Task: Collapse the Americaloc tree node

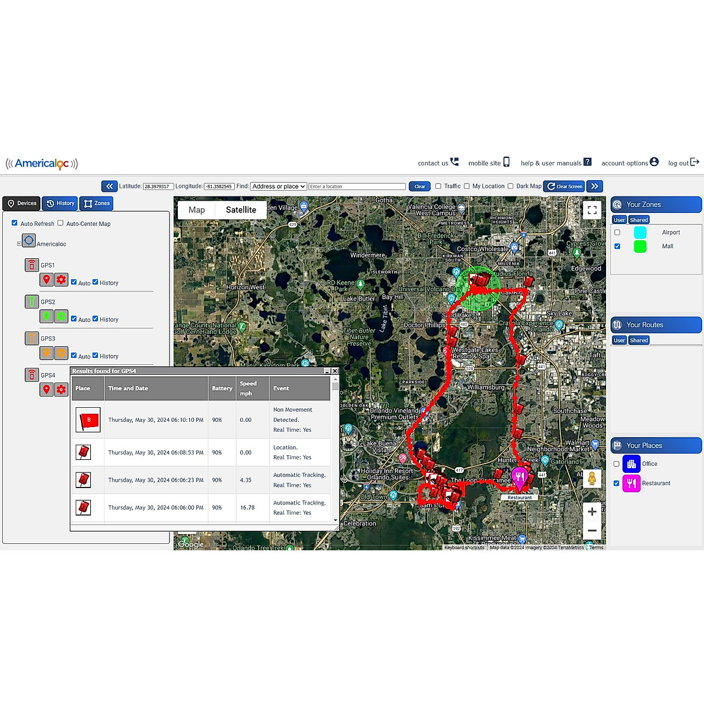Action: coord(19,243)
